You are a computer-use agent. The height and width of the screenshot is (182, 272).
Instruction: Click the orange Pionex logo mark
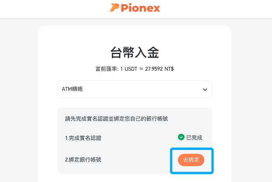click(x=115, y=8)
